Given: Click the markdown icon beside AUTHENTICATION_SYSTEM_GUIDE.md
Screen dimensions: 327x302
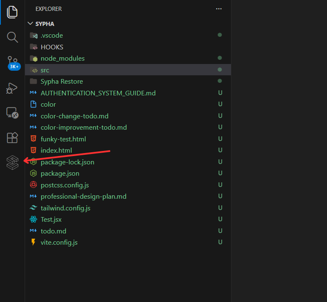Looking at the screenshot, I should pos(33,92).
